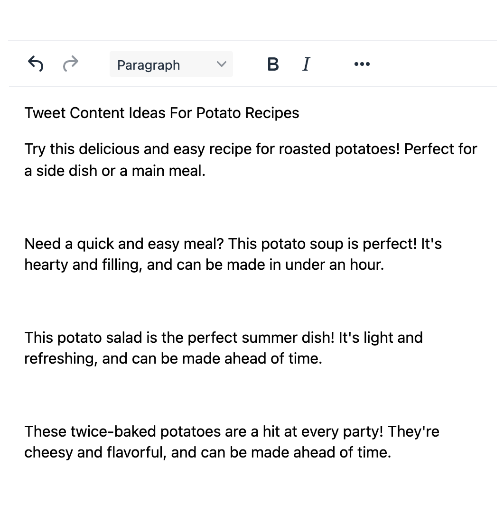Viewport: 504px width, 531px height.
Task: Toggle italic formatting
Action: 306,64
